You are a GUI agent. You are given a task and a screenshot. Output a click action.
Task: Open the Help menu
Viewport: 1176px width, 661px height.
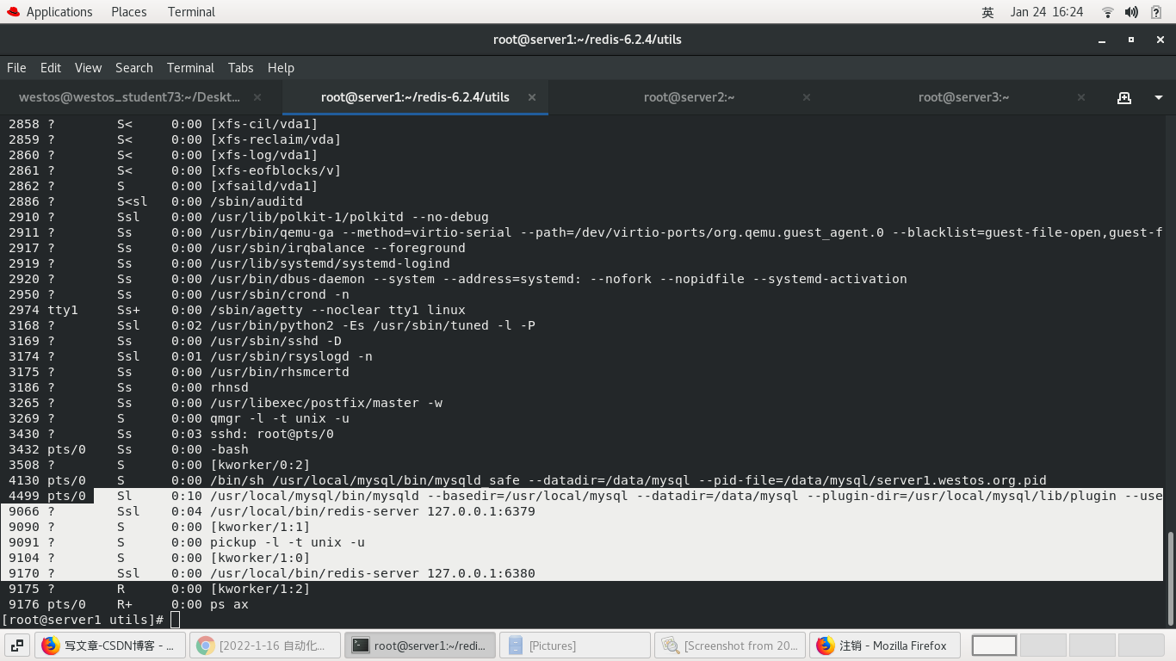pyautogui.click(x=281, y=68)
